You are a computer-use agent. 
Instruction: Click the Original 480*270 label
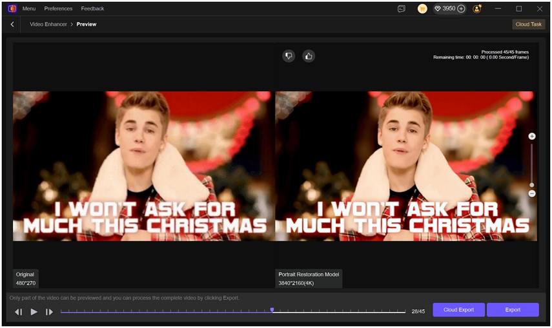(x=26, y=279)
